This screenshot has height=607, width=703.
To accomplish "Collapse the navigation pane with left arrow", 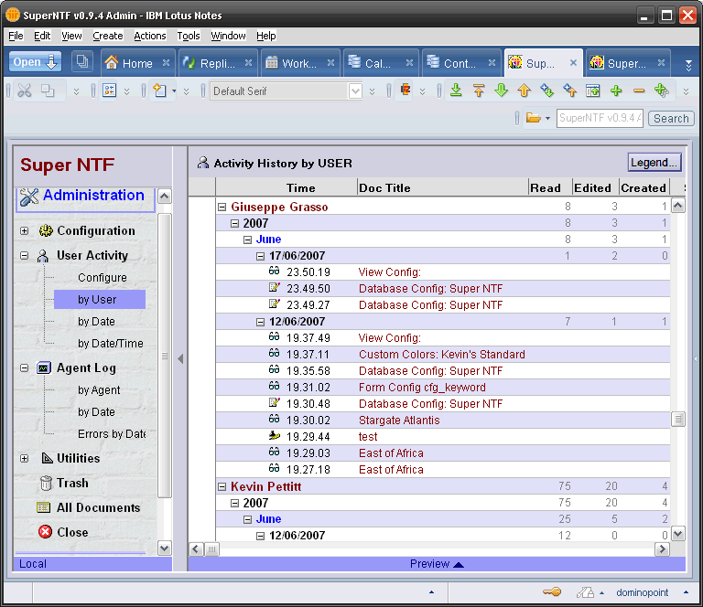I will tap(180, 358).
